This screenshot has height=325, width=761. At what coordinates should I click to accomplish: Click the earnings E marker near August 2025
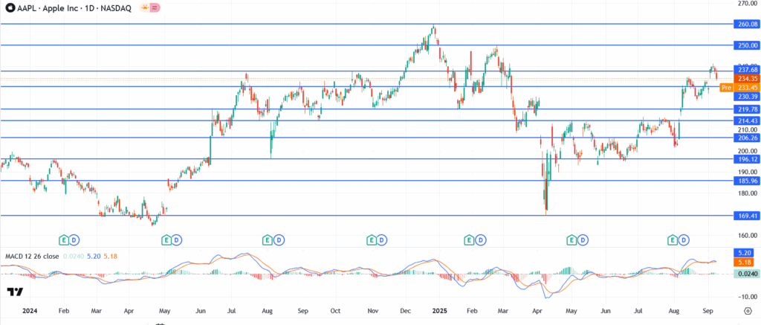click(674, 239)
